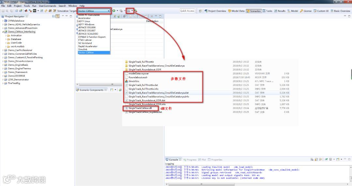
Task: Switch to License perspective
Action: tap(306, 11)
